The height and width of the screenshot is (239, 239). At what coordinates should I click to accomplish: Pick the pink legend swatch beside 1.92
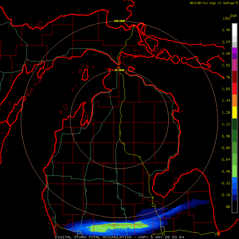tap(234, 65)
